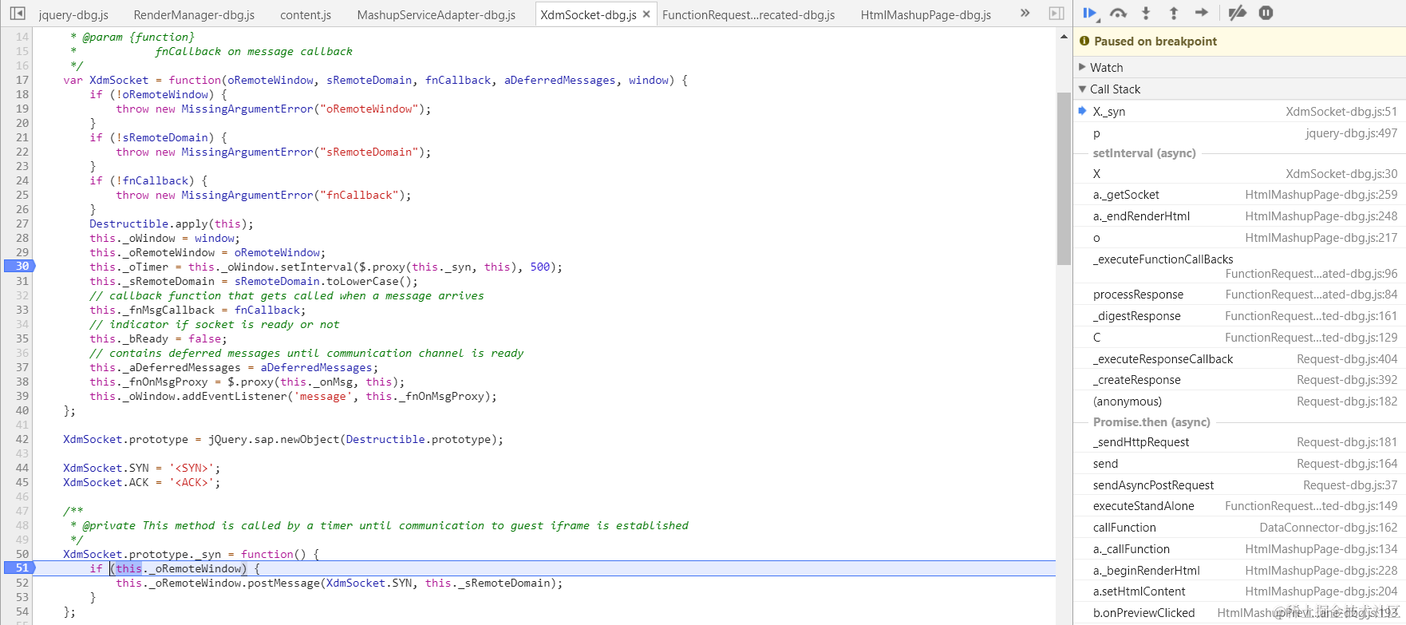Click 'addEventListener' on code line 39
Image resolution: width=1406 pixels, height=625 pixels.
(x=235, y=397)
